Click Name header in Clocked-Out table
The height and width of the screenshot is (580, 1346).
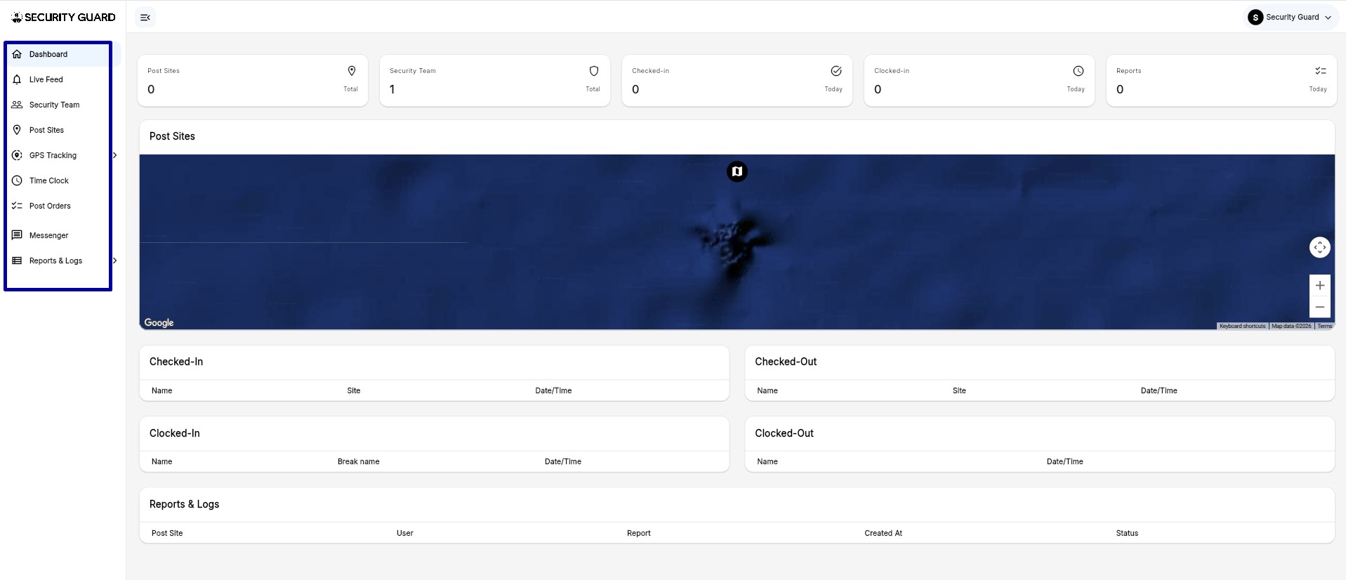point(767,461)
